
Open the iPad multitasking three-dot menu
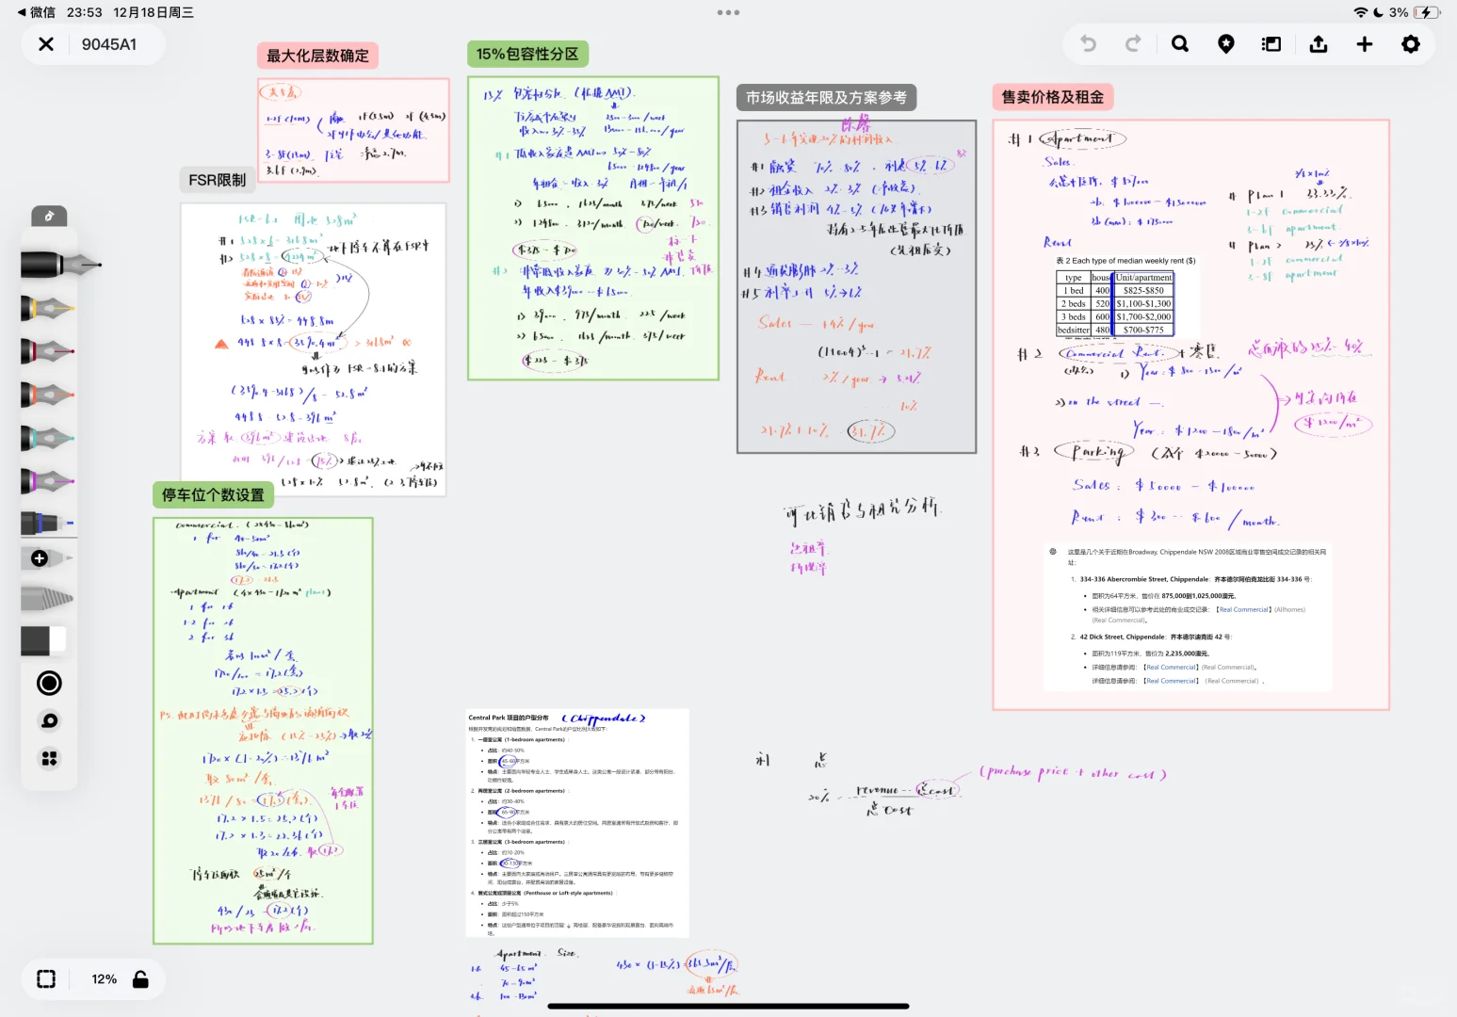[728, 12]
